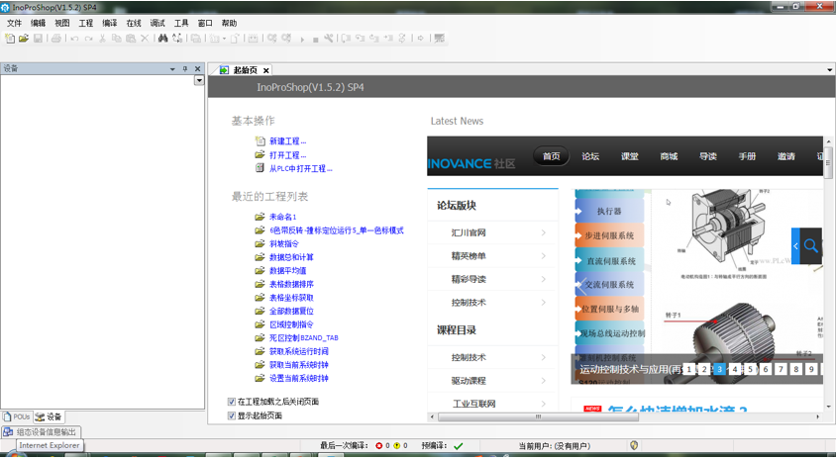Click the Step Over debug icon
The height and width of the screenshot is (460, 836).
(347, 39)
